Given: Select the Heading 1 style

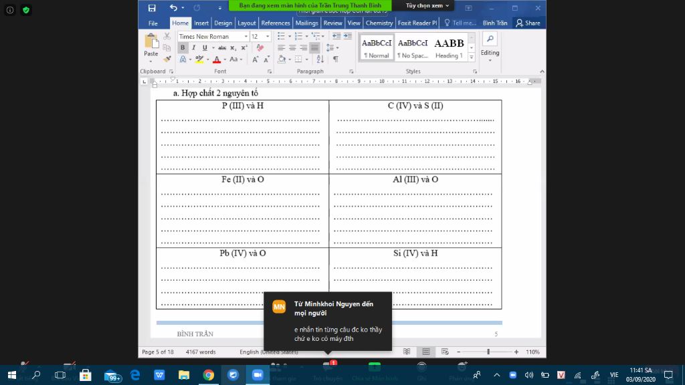Looking at the screenshot, I should pyautogui.click(x=449, y=47).
